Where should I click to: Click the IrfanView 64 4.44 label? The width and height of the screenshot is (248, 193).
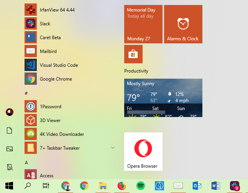coord(57,10)
